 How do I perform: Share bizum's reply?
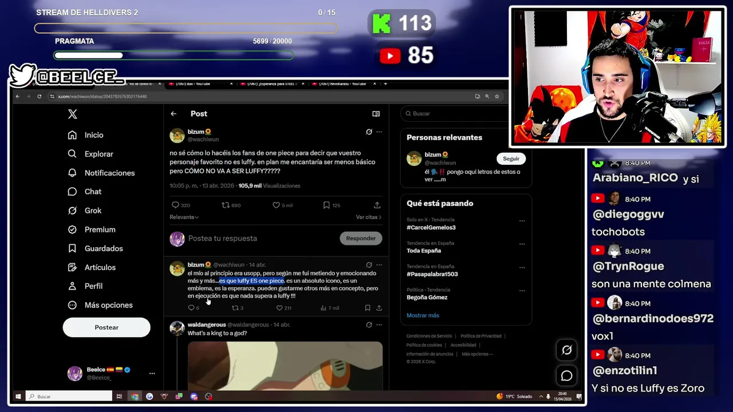point(379,308)
